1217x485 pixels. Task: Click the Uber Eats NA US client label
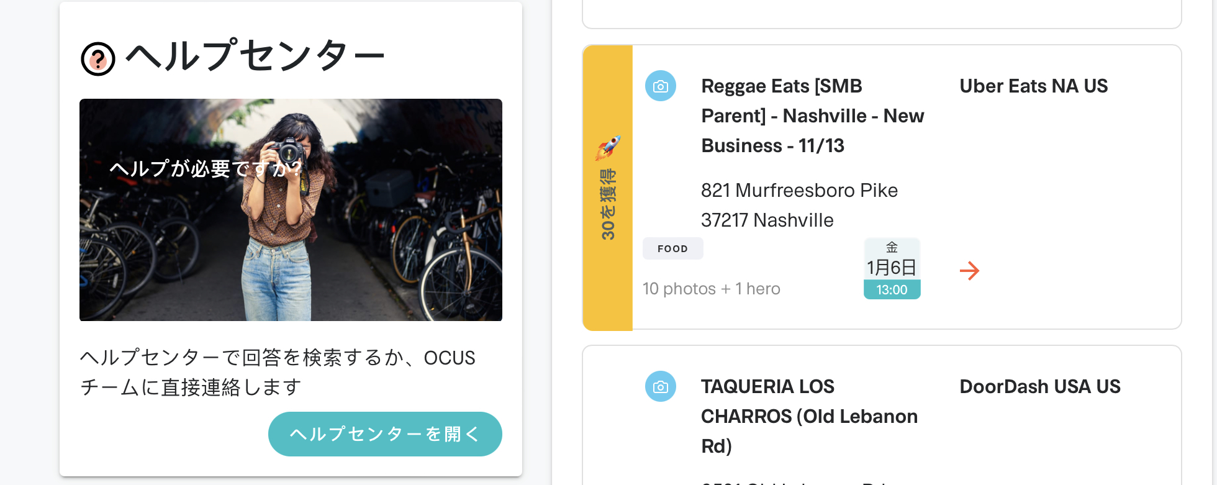tap(1034, 86)
